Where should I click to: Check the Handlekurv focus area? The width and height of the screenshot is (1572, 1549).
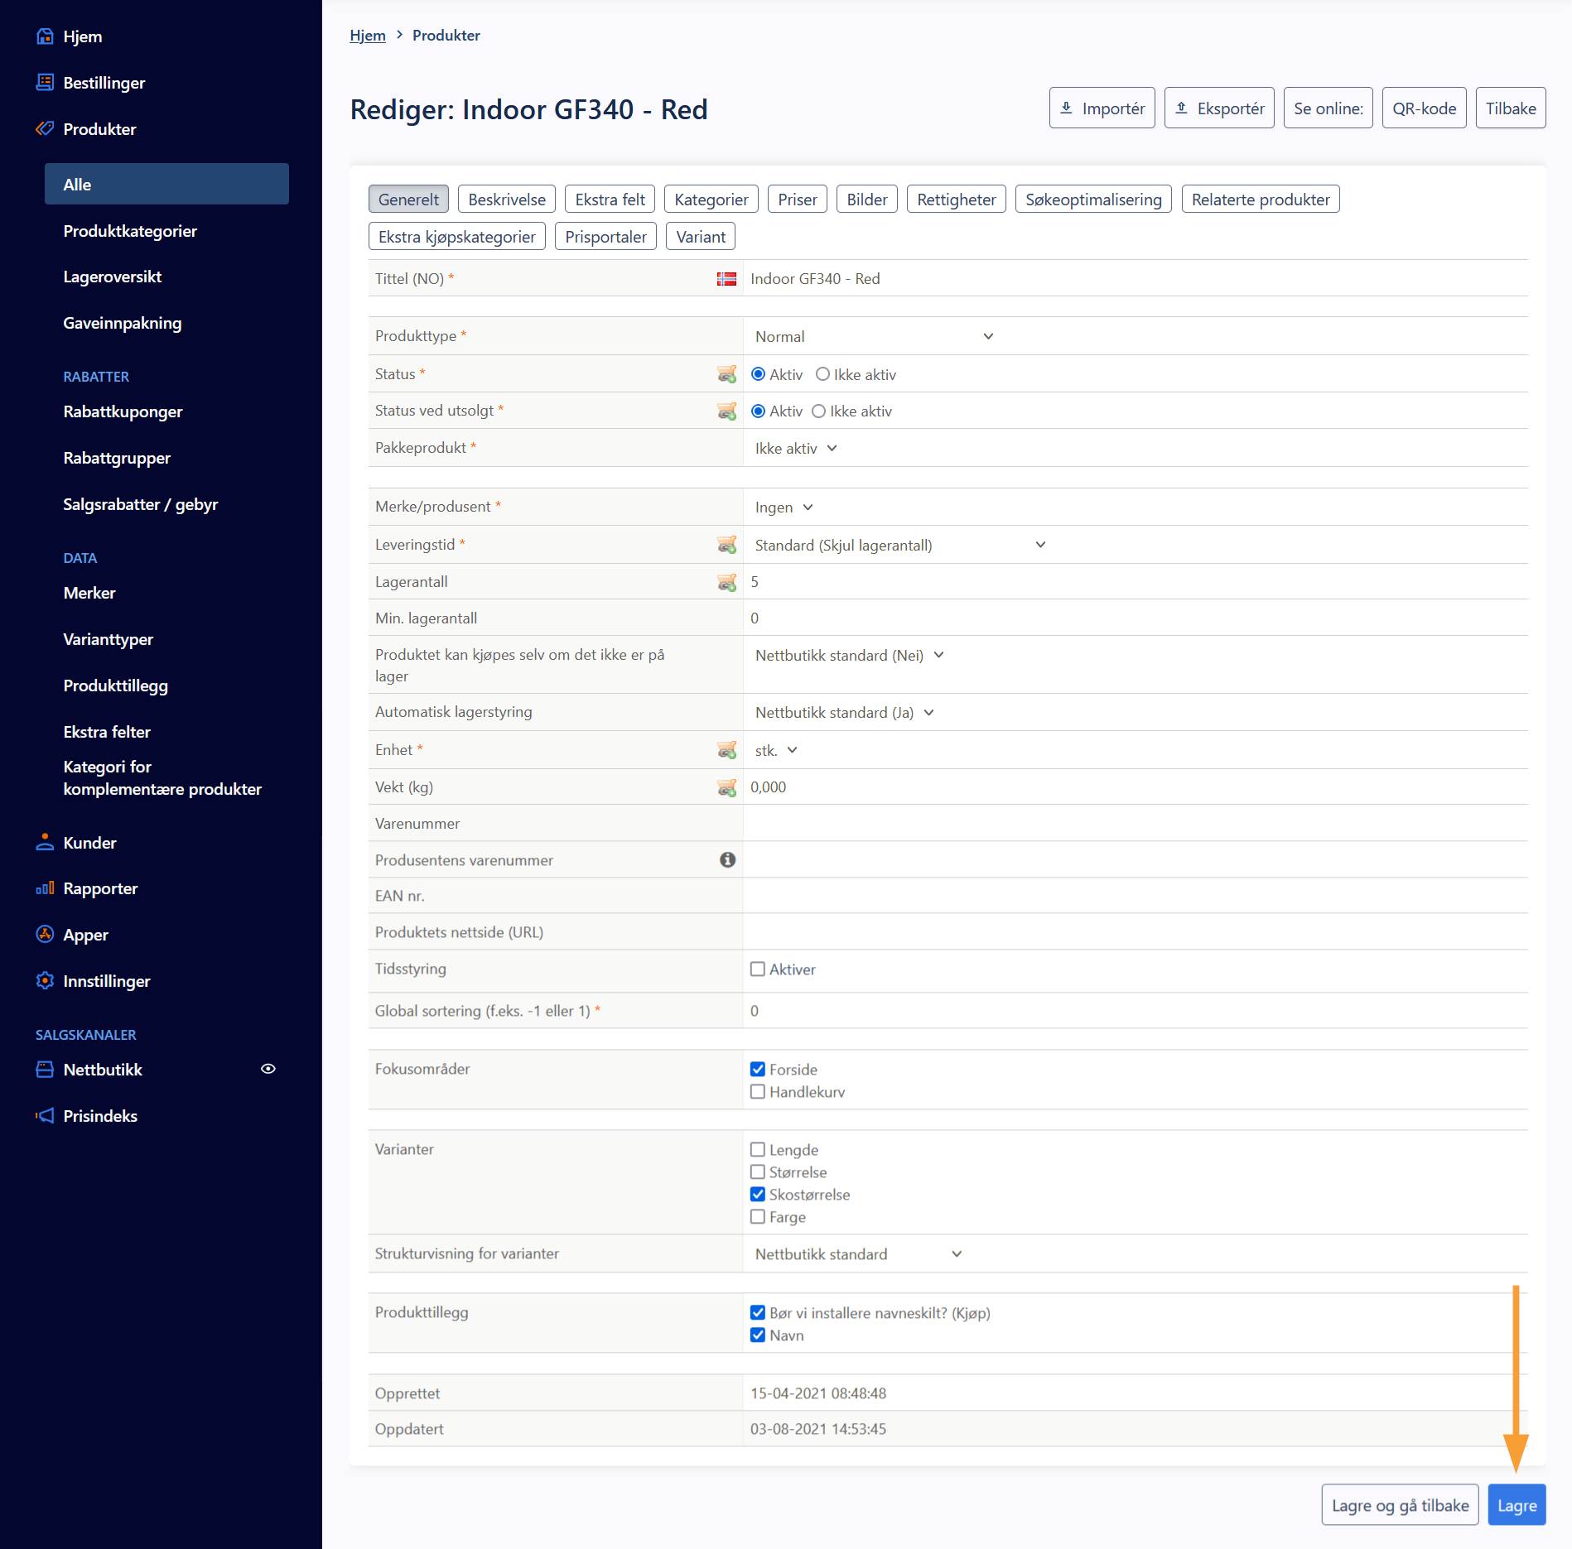pyautogui.click(x=757, y=1092)
